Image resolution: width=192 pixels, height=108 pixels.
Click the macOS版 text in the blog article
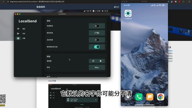click(52, 81)
